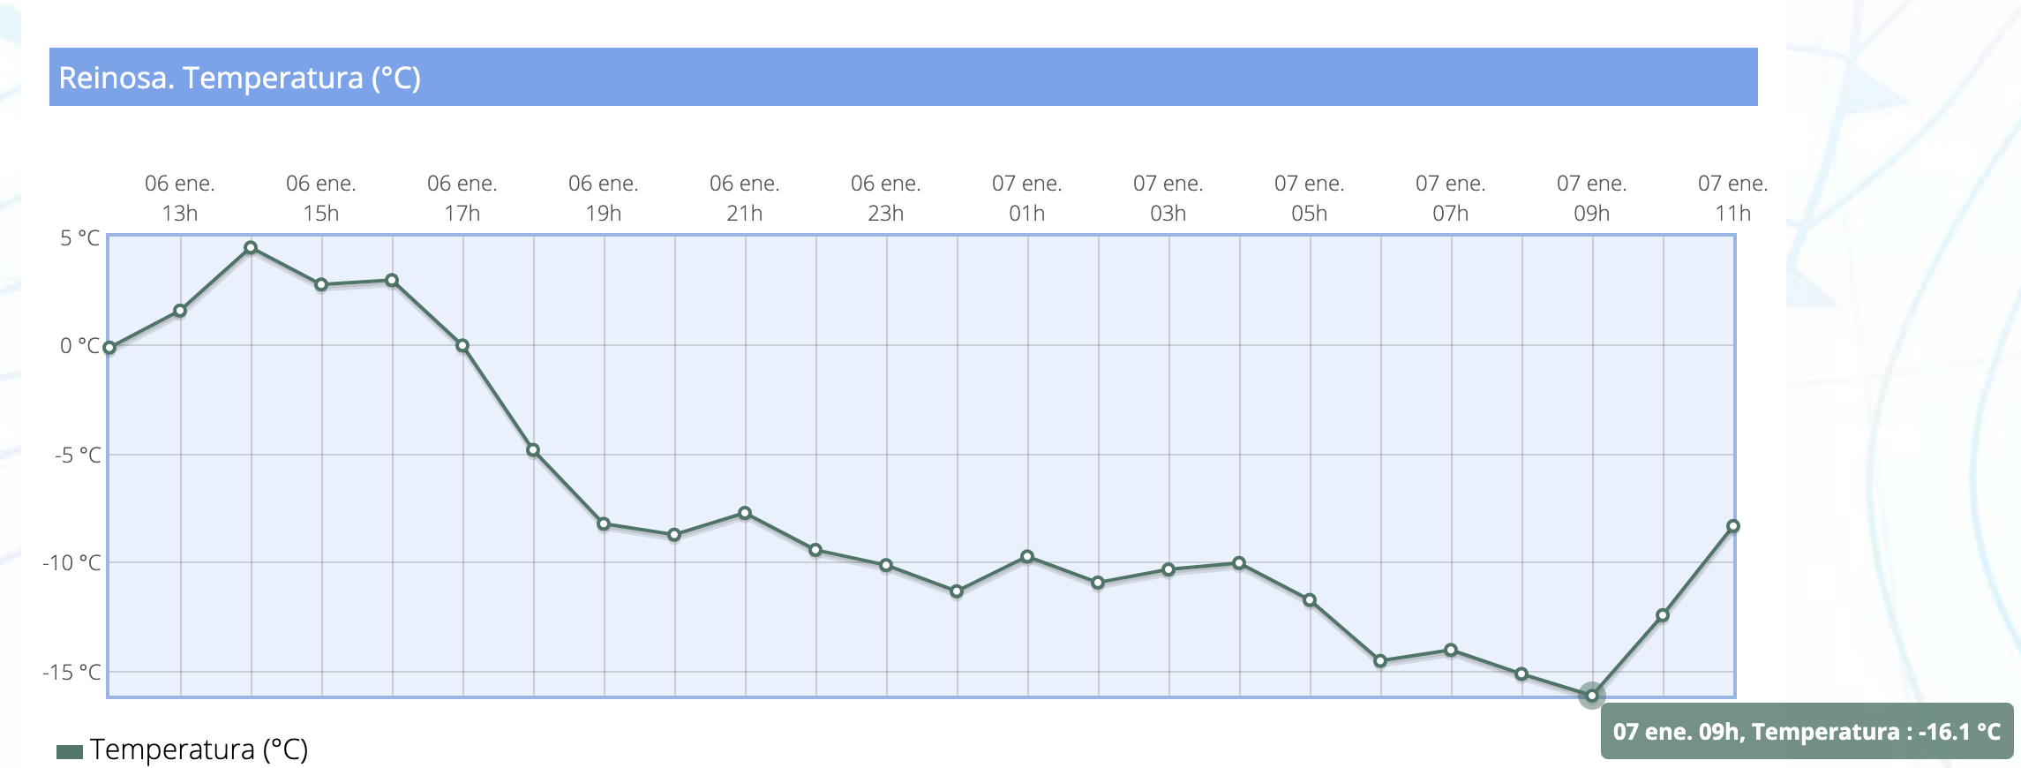Click the data point at 06 ene. 13h
Image resolution: width=2021 pixels, height=768 pixels.
coord(180,311)
